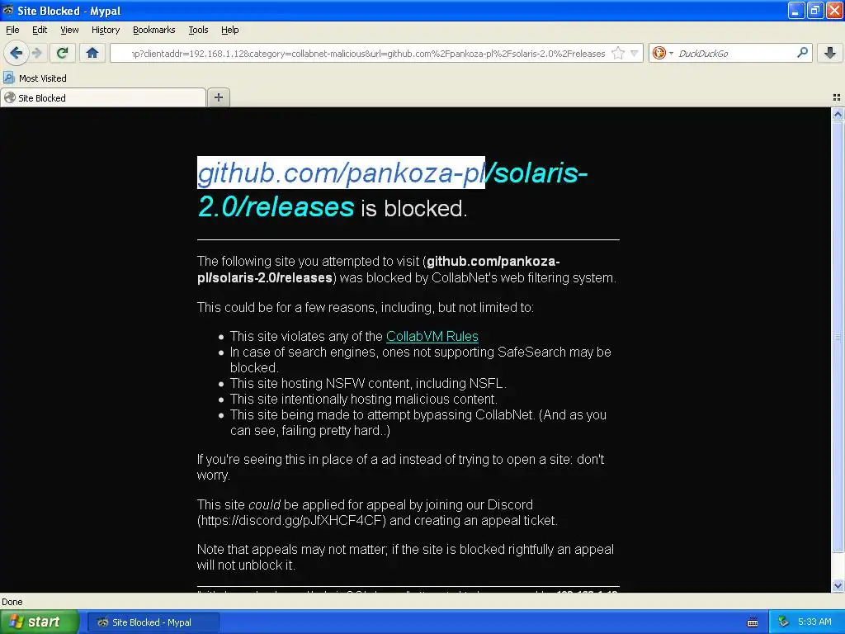Open a new tab with plus button
845x634 pixels.
click(x=218, y=97)
